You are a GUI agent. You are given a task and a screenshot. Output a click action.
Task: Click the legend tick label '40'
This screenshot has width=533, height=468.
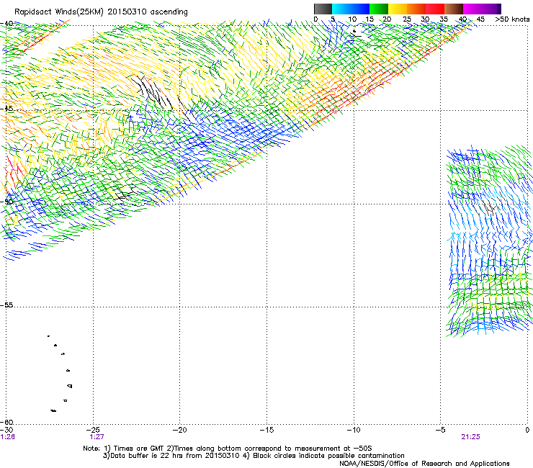tap(462, 19)
